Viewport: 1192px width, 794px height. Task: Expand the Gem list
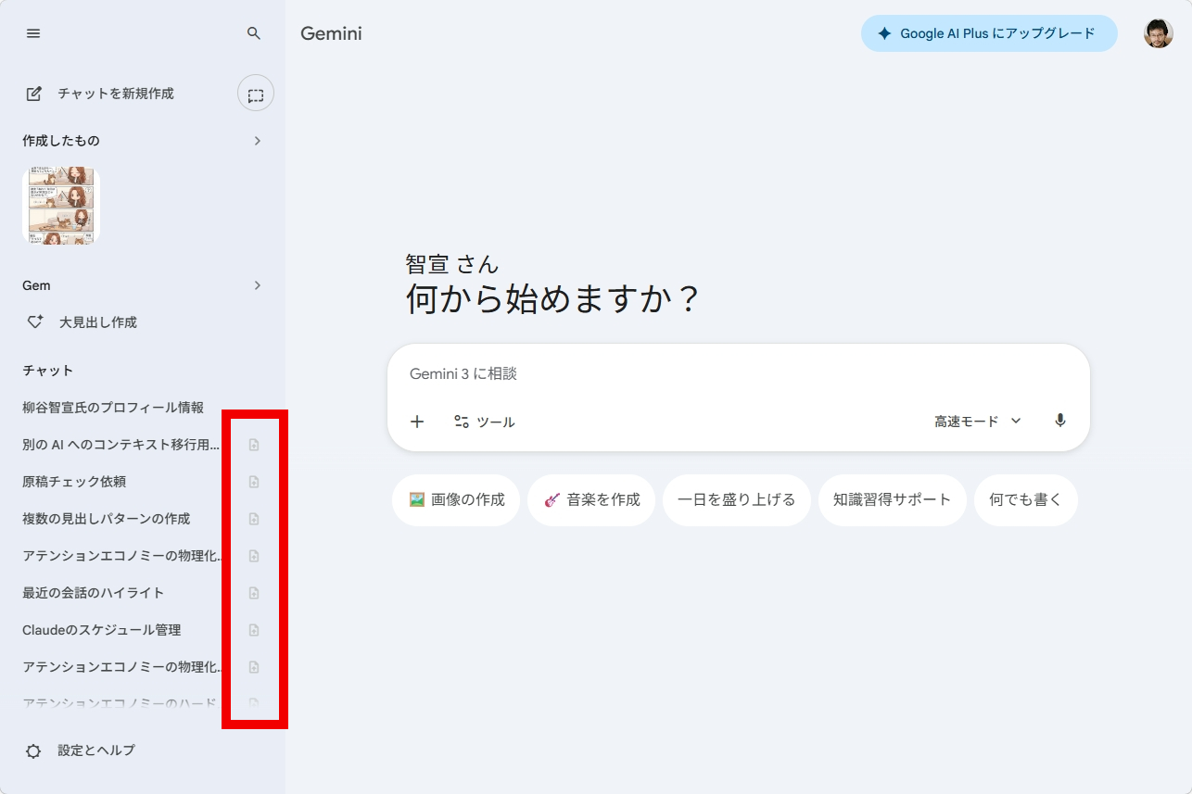(259, 285)
